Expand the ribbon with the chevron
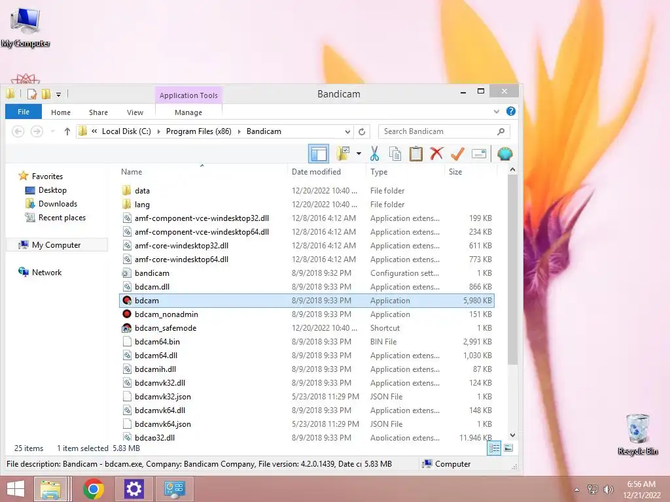Image resolution: width=670 pixels, height=502 pixels. coord(496,111)
